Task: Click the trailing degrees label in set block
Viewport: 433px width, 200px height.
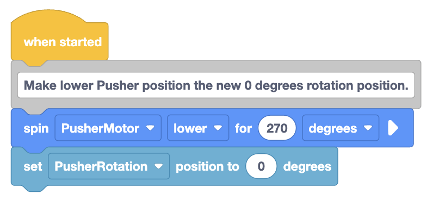Action: click(307, 167)
